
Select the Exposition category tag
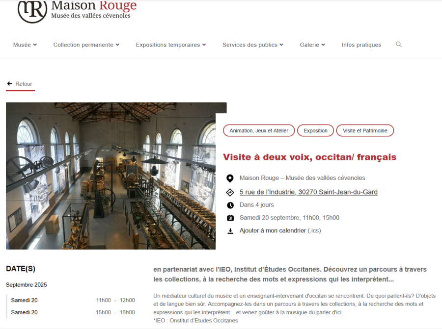click(315, 130)
